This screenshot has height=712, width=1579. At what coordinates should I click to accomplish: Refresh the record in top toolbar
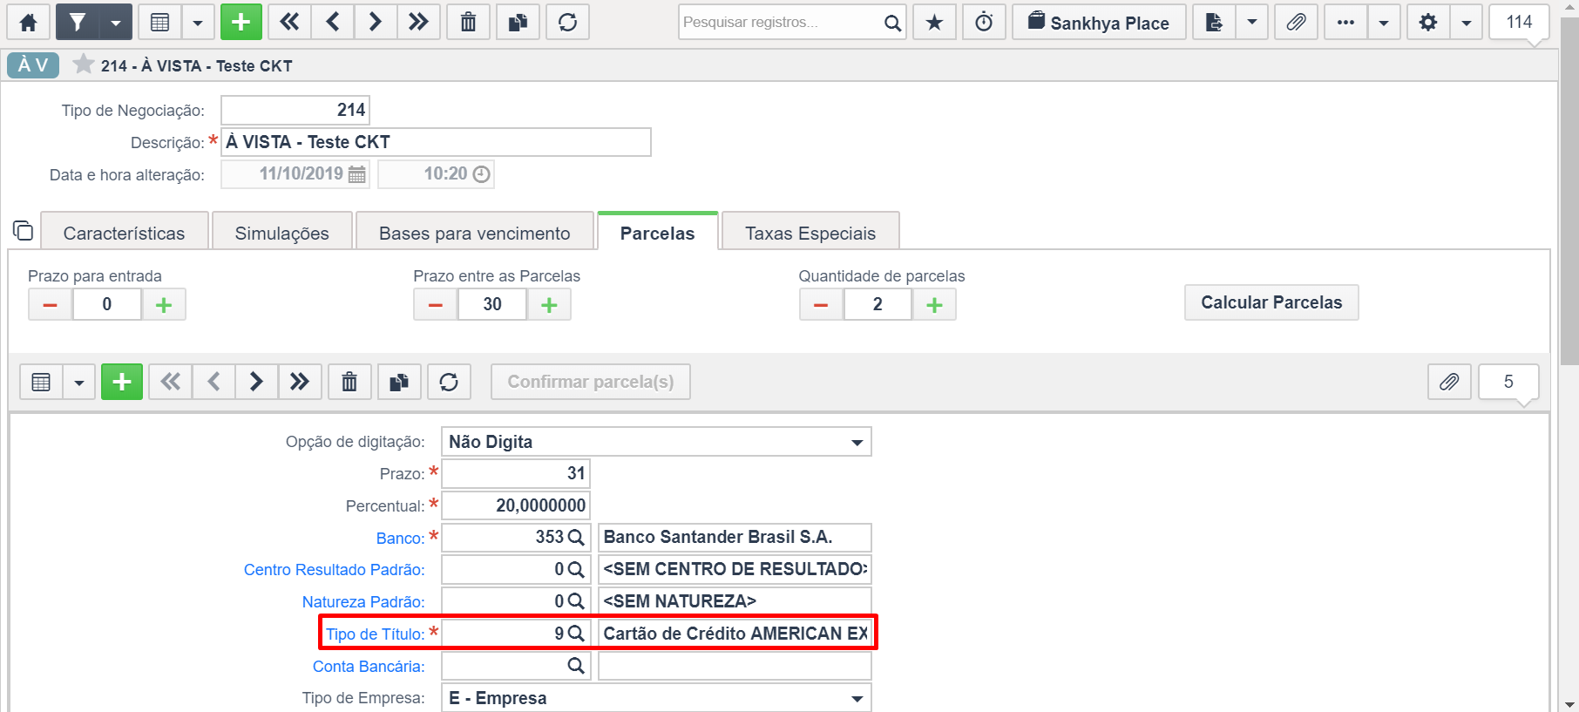coord(567,22)
